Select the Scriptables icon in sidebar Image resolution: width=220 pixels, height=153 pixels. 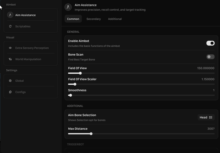click(10, 26)
